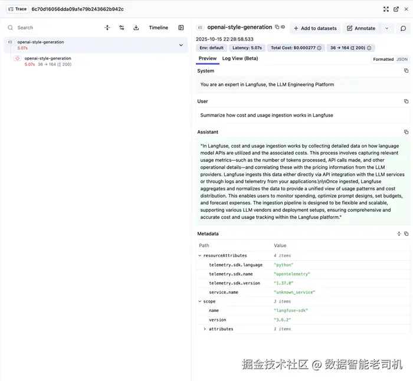
Task: Toggle the Timeline view
Action: (x=158, y=28)
